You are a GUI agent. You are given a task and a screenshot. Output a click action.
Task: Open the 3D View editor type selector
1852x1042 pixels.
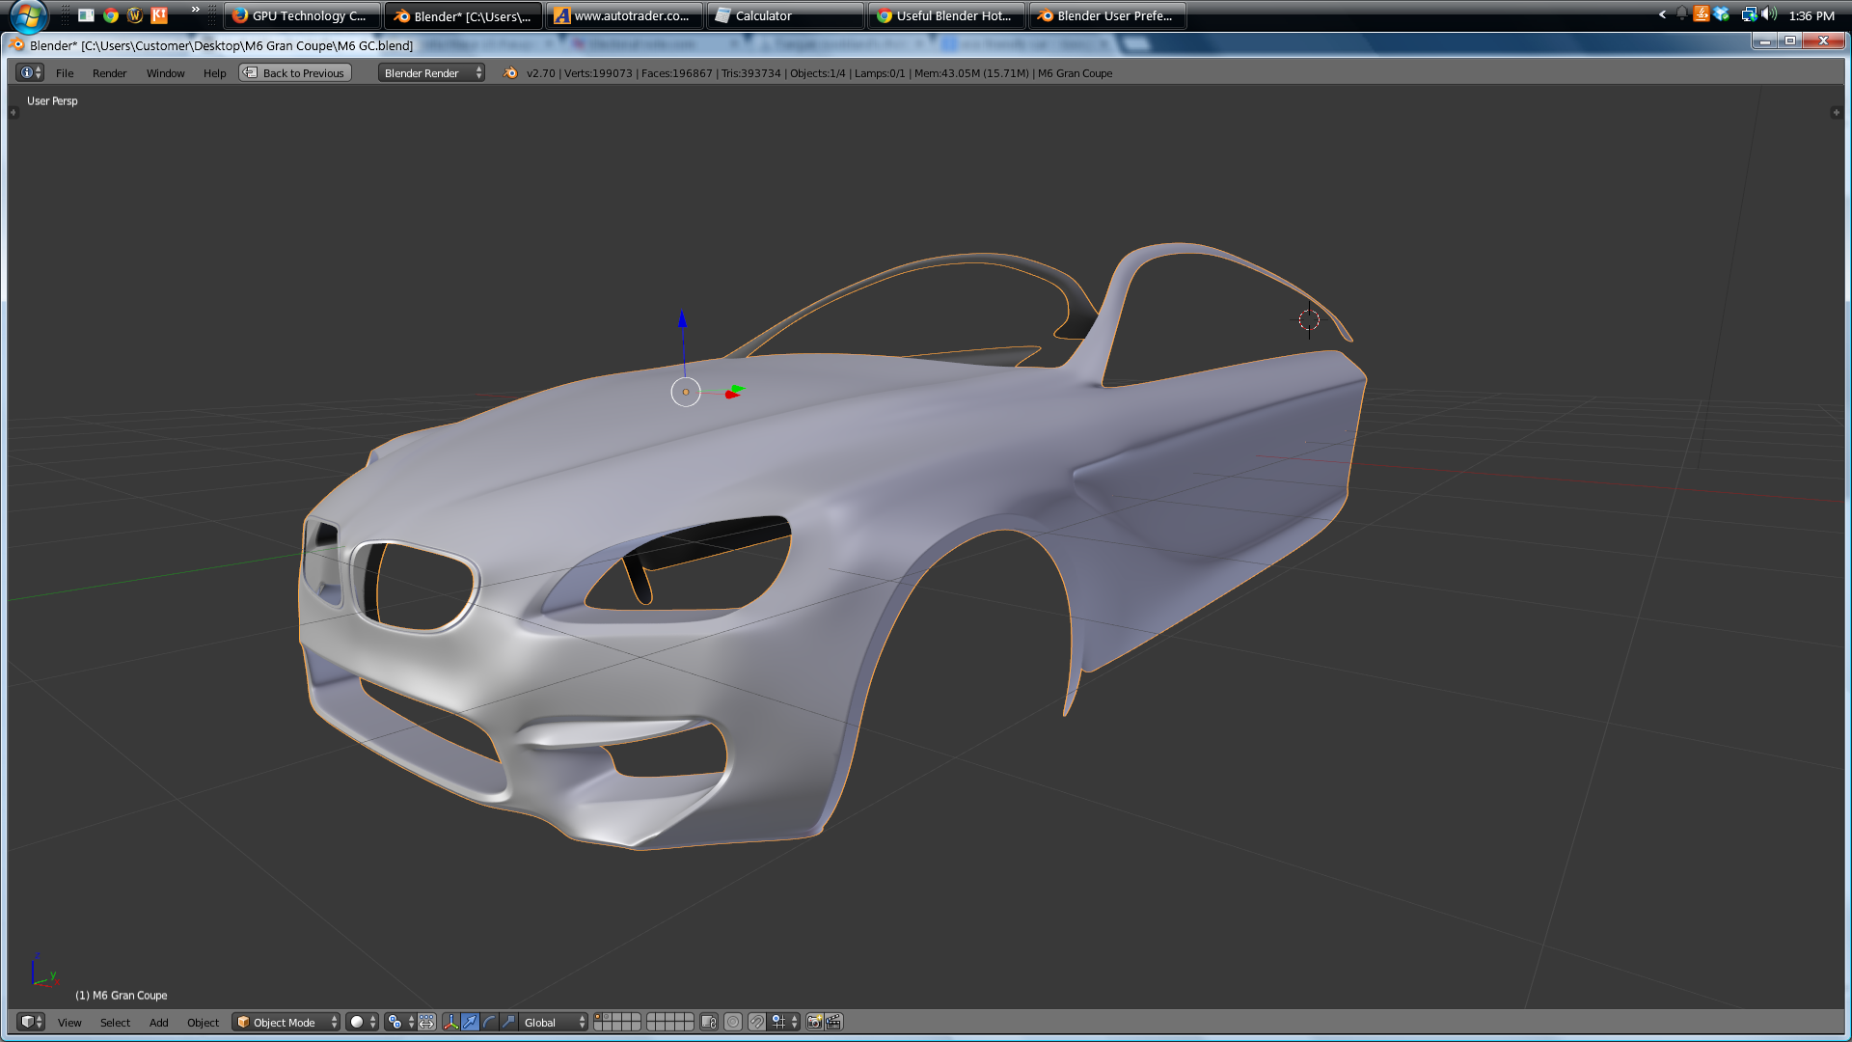coord(31,1022)
